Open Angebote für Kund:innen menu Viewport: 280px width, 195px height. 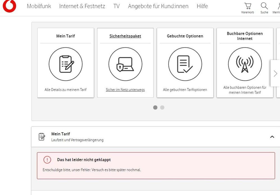click(x=158, y=6)
